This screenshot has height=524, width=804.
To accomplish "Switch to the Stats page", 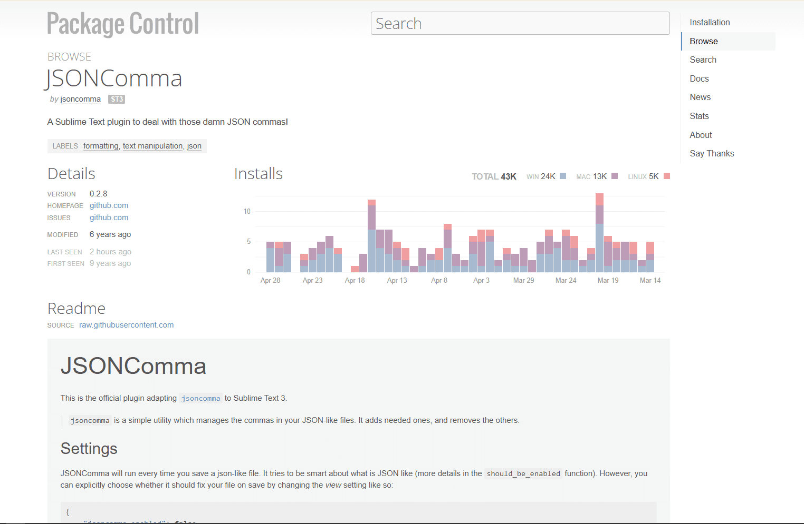I will point(699,116).
